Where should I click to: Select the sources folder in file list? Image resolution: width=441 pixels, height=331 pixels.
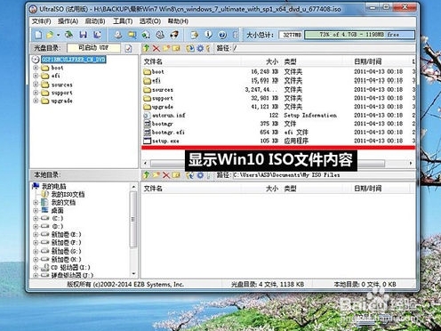point(277,90)
